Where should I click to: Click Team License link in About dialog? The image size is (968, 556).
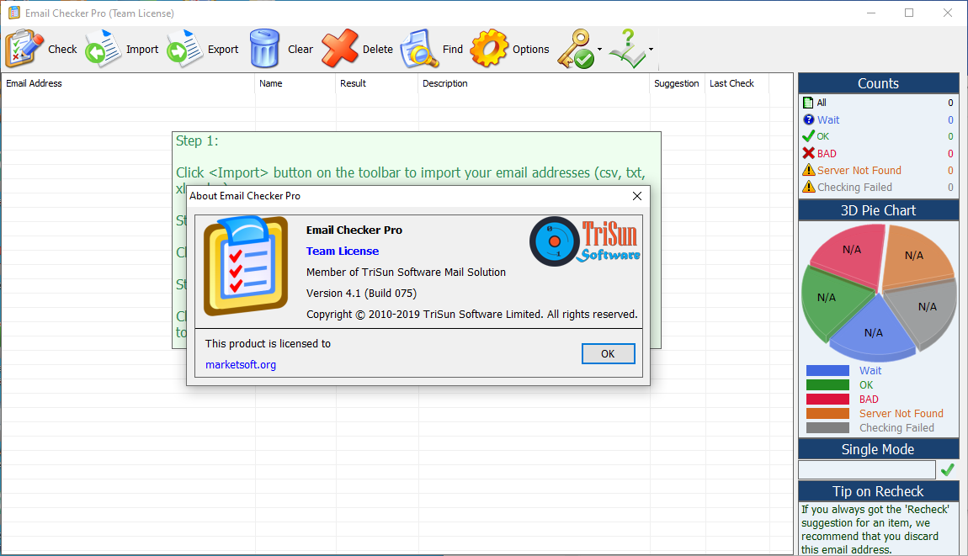click(343, 252)
